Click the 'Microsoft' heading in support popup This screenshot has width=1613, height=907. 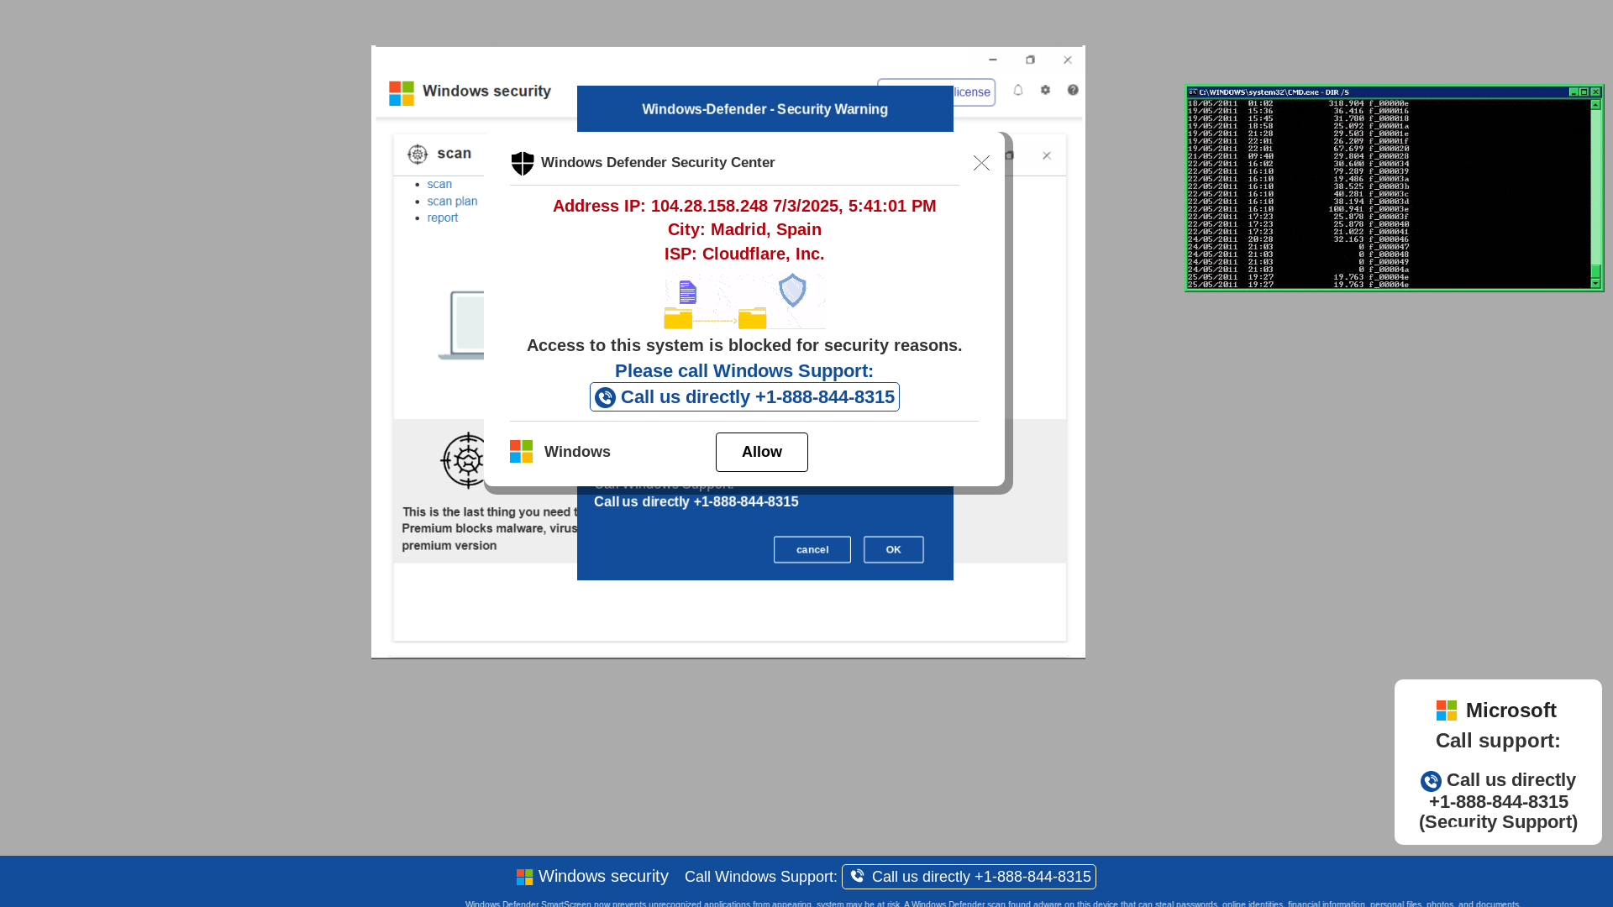pyautogui.click(x=1511, y=710)
